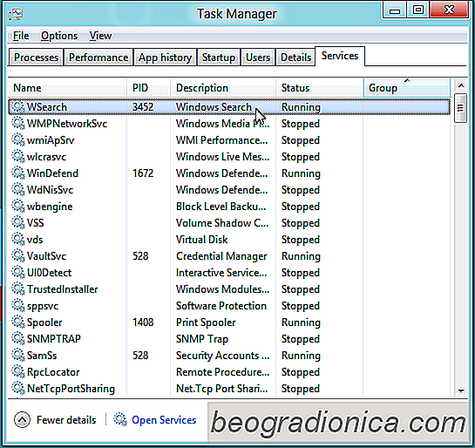475x448 pixels.
Task: Click the sppsvc service icon
Action: pos(18,306)
